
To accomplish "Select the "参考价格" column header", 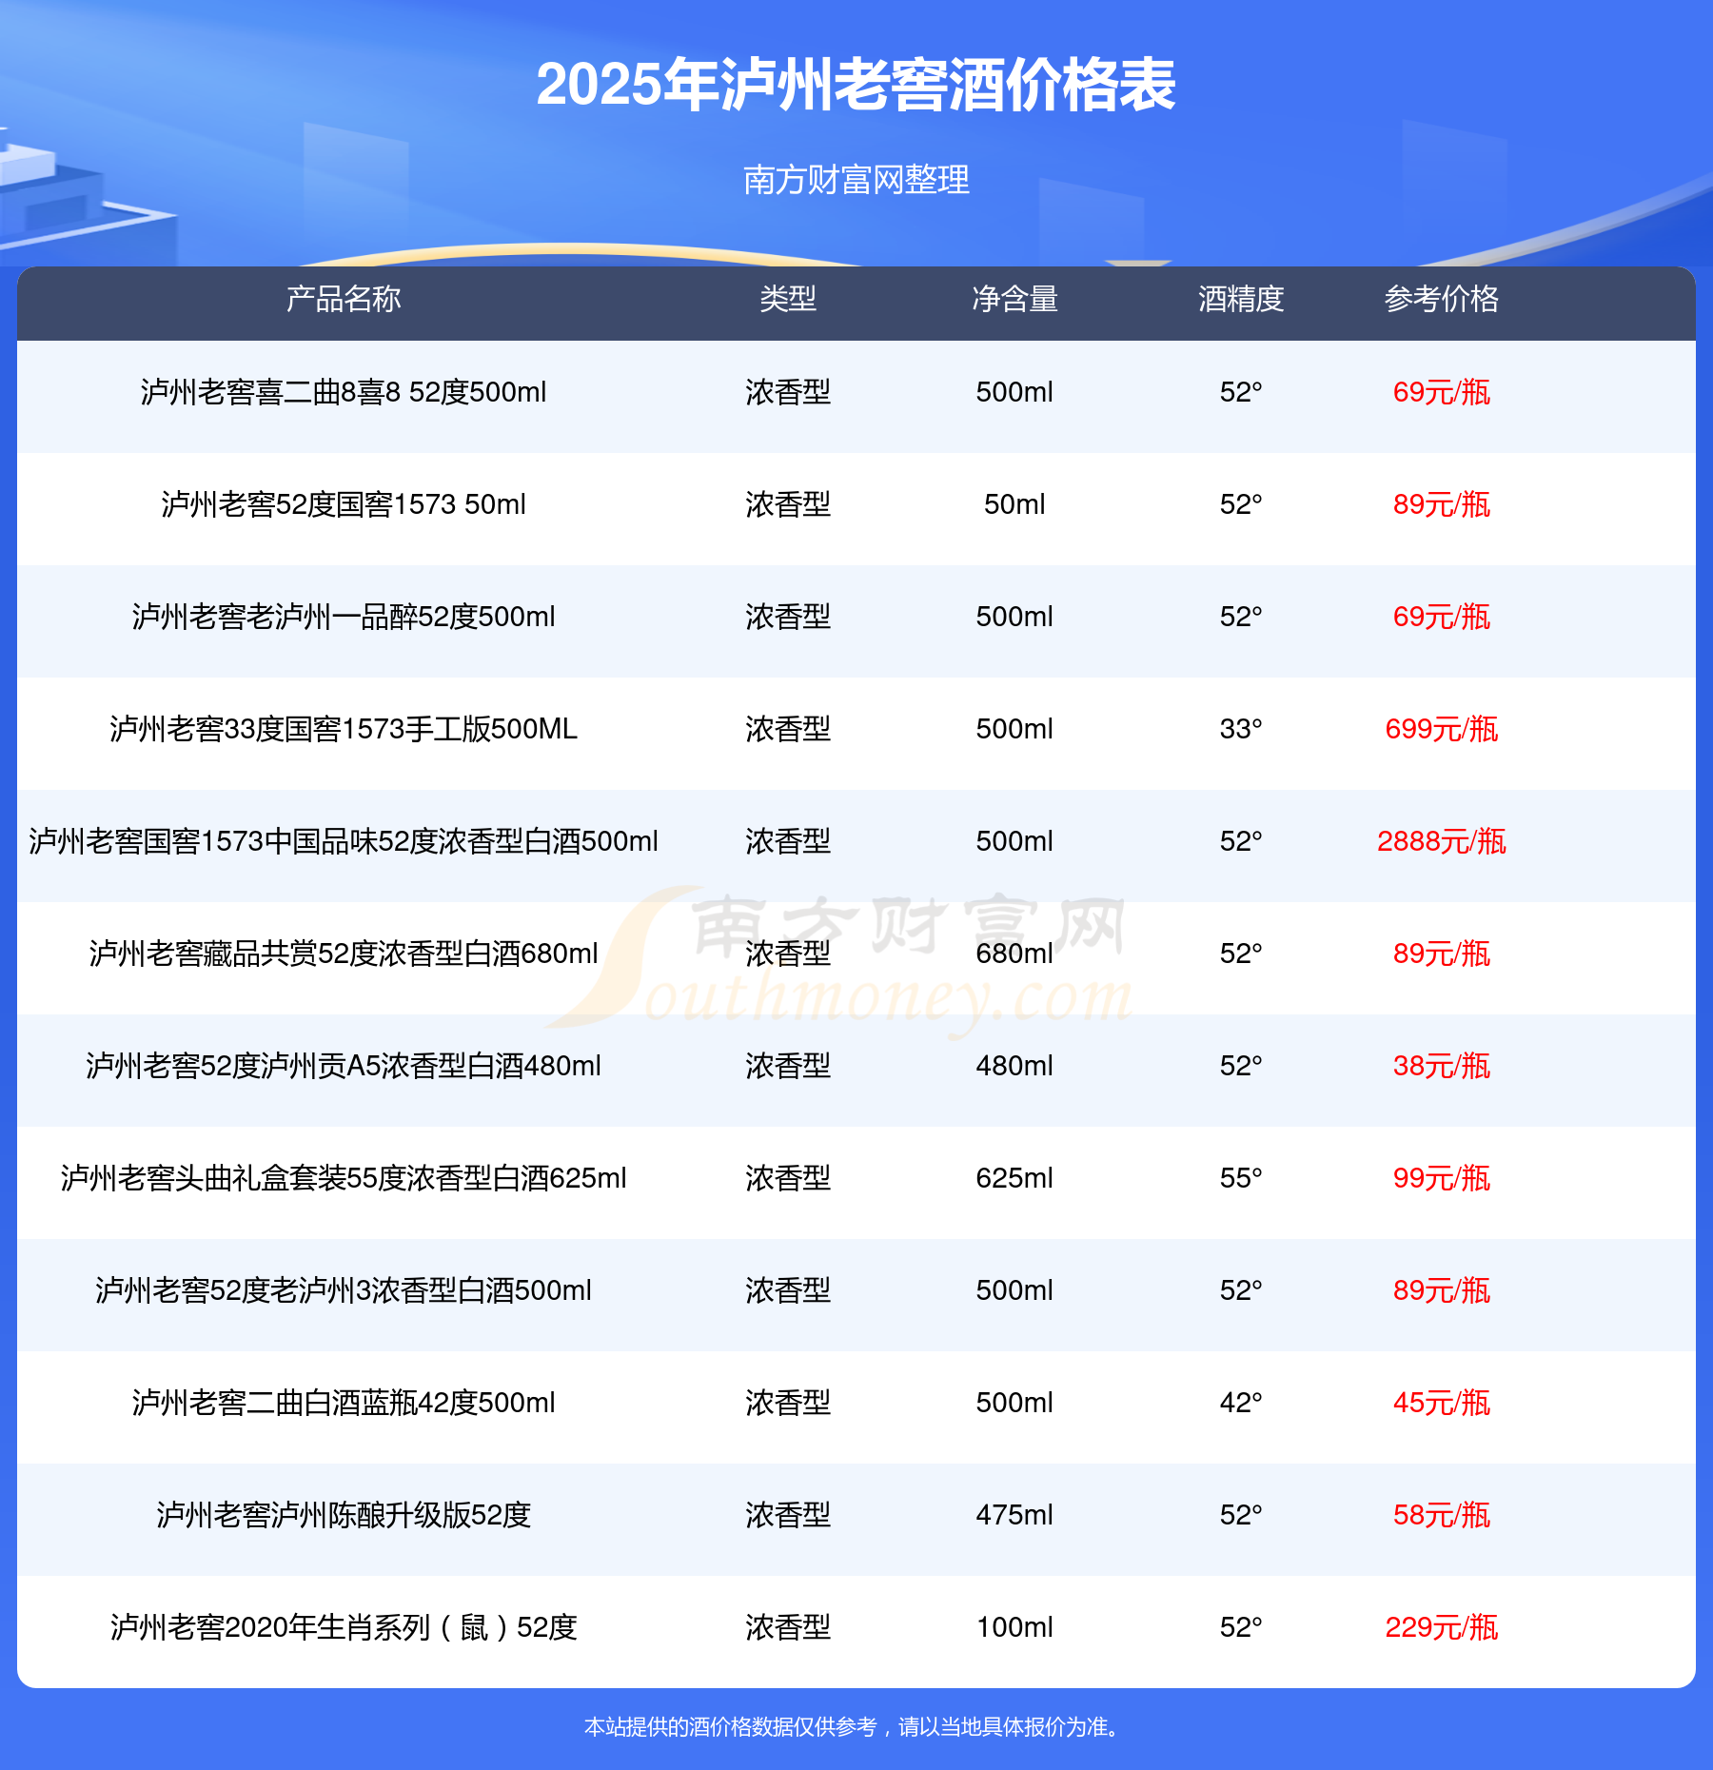I will point(1442,299).
